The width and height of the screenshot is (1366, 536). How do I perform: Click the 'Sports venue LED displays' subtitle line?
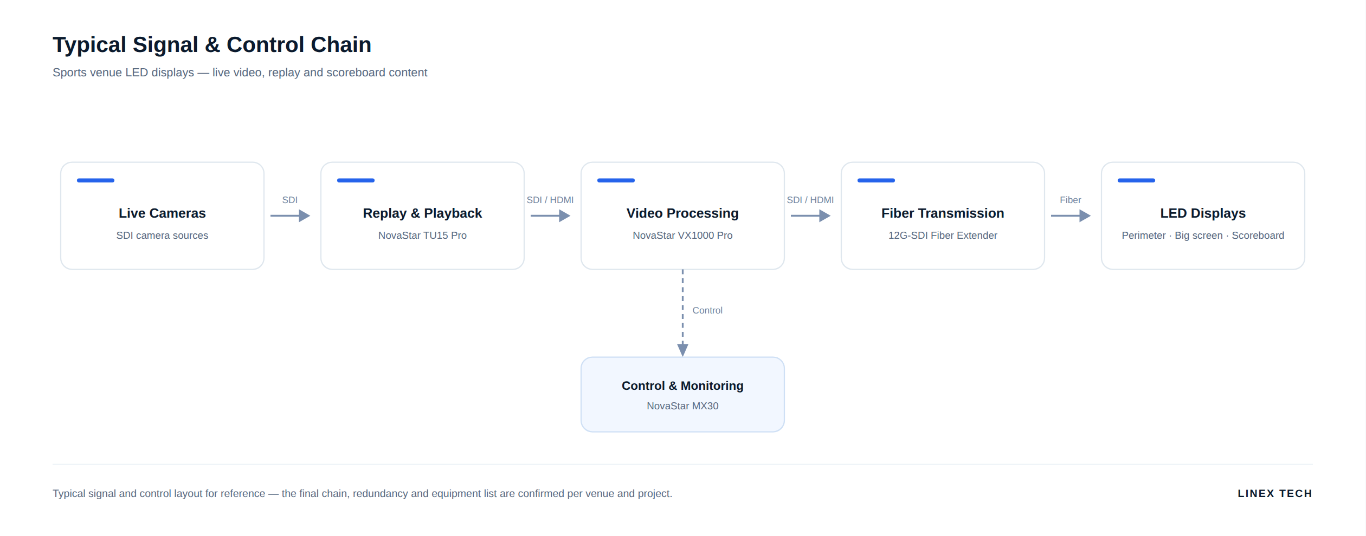point(240,73)
